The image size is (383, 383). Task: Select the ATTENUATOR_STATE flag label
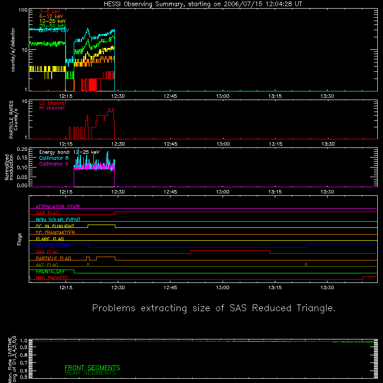click(58, 207)
